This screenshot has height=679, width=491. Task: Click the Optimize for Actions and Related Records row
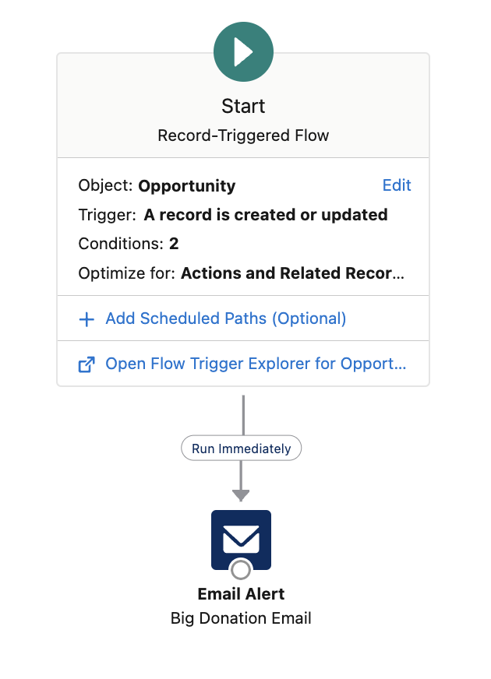click(x=242, y=273)
